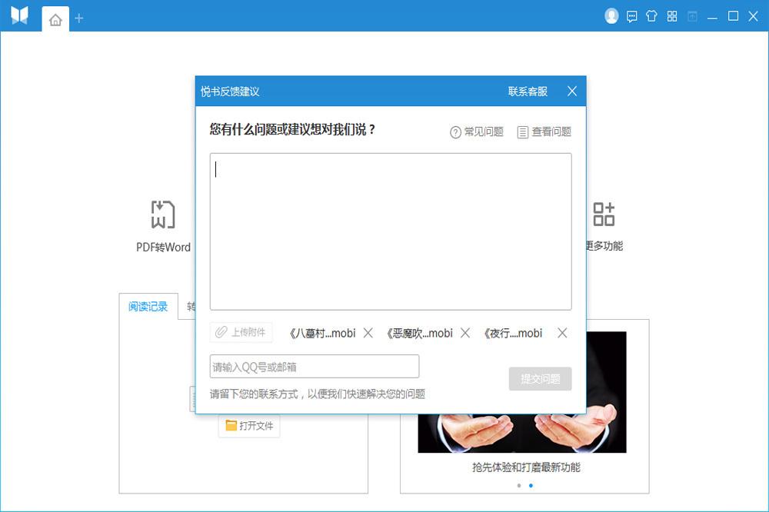769x512 pixels.
Task: Click the 提交问题 submit button
Action: pos(540,378)
